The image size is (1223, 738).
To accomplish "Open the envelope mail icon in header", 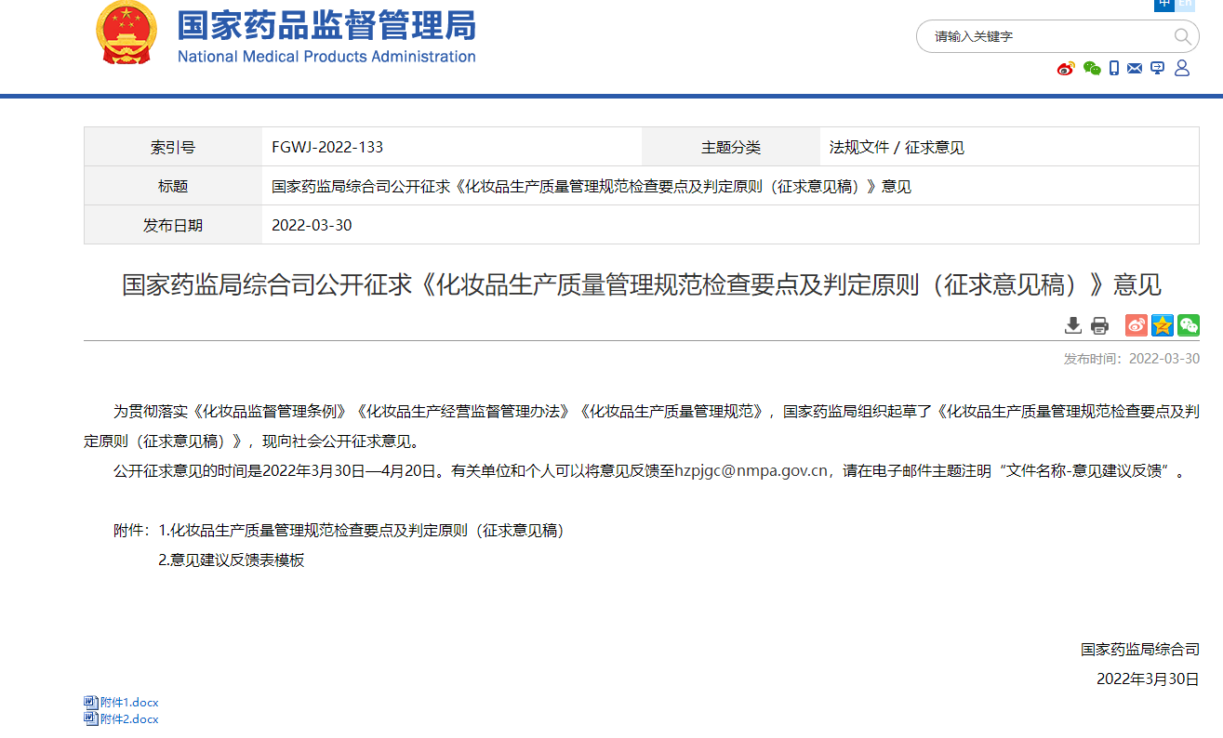I will pos(1135,68).
